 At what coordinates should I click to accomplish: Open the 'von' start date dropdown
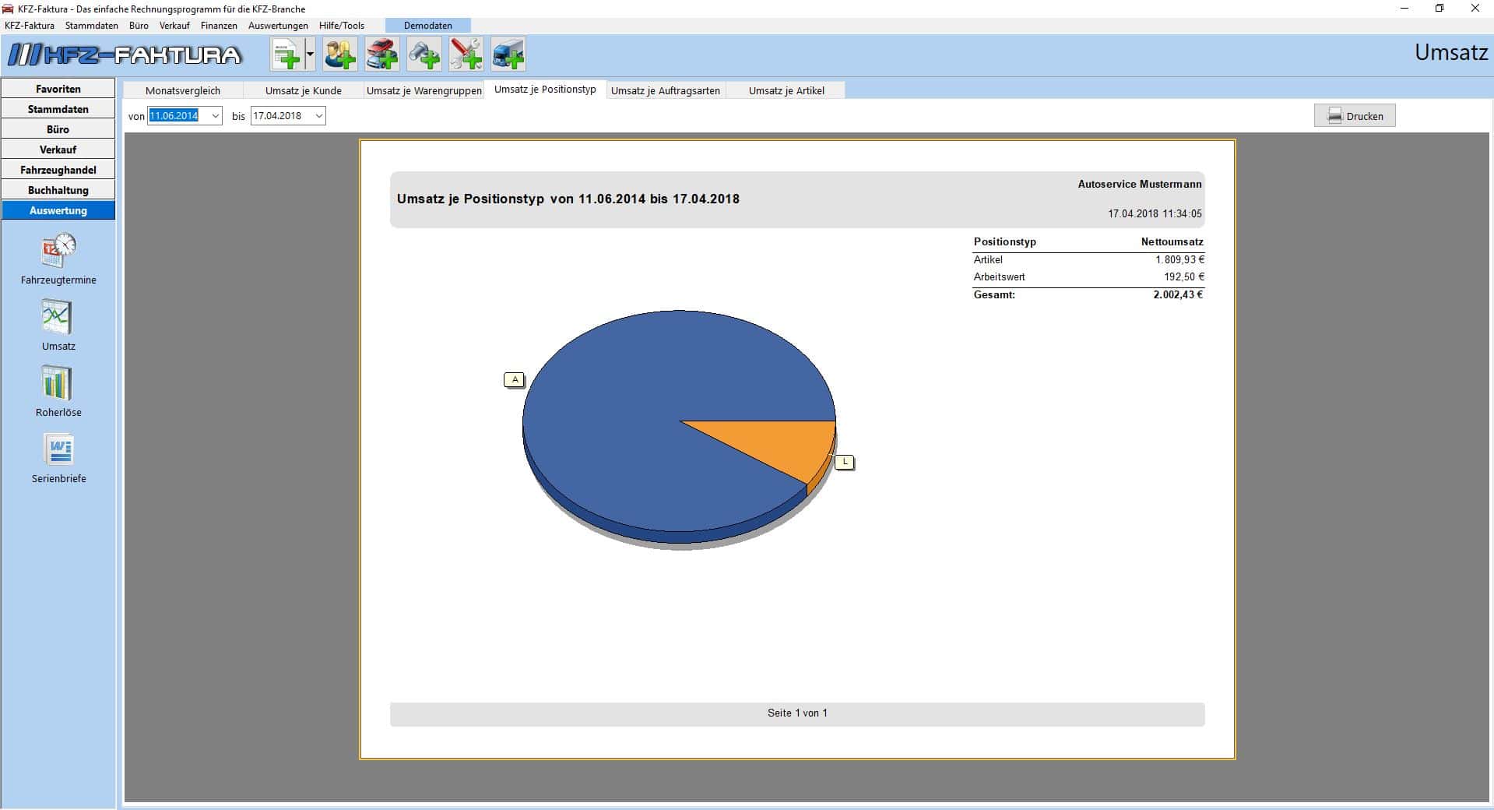coord(215,116)
